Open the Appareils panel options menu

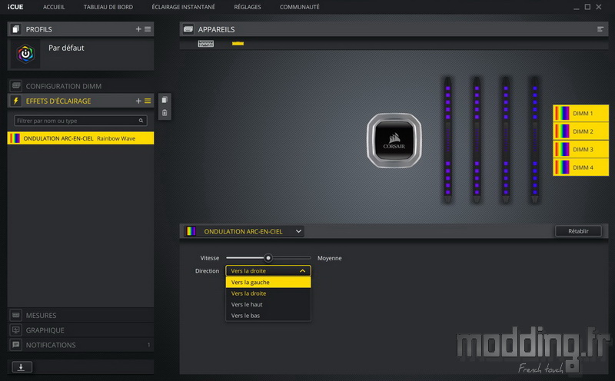600,29
